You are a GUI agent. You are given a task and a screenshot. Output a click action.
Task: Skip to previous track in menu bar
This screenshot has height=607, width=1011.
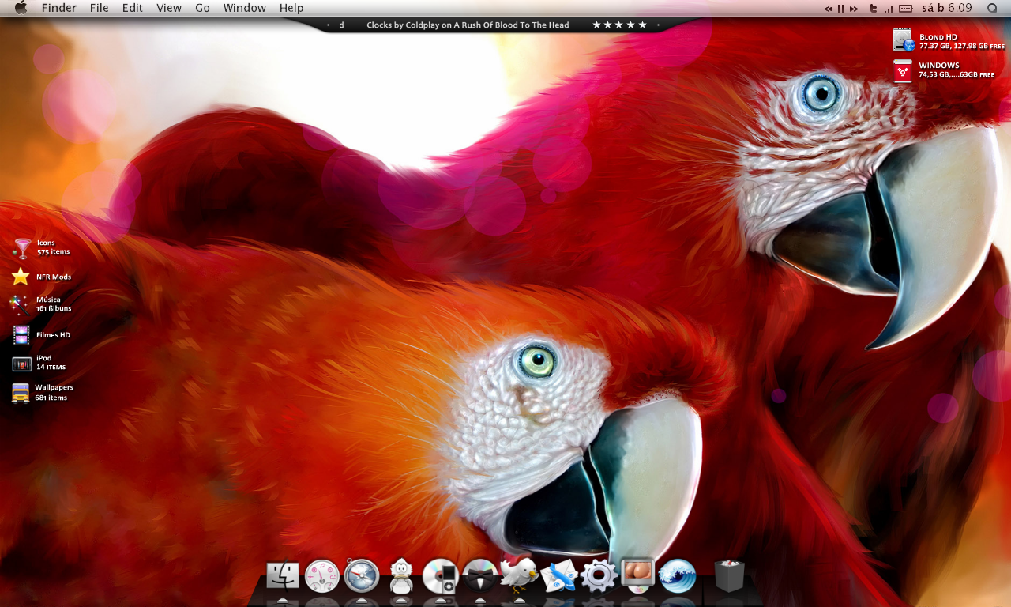pos(828,9)
